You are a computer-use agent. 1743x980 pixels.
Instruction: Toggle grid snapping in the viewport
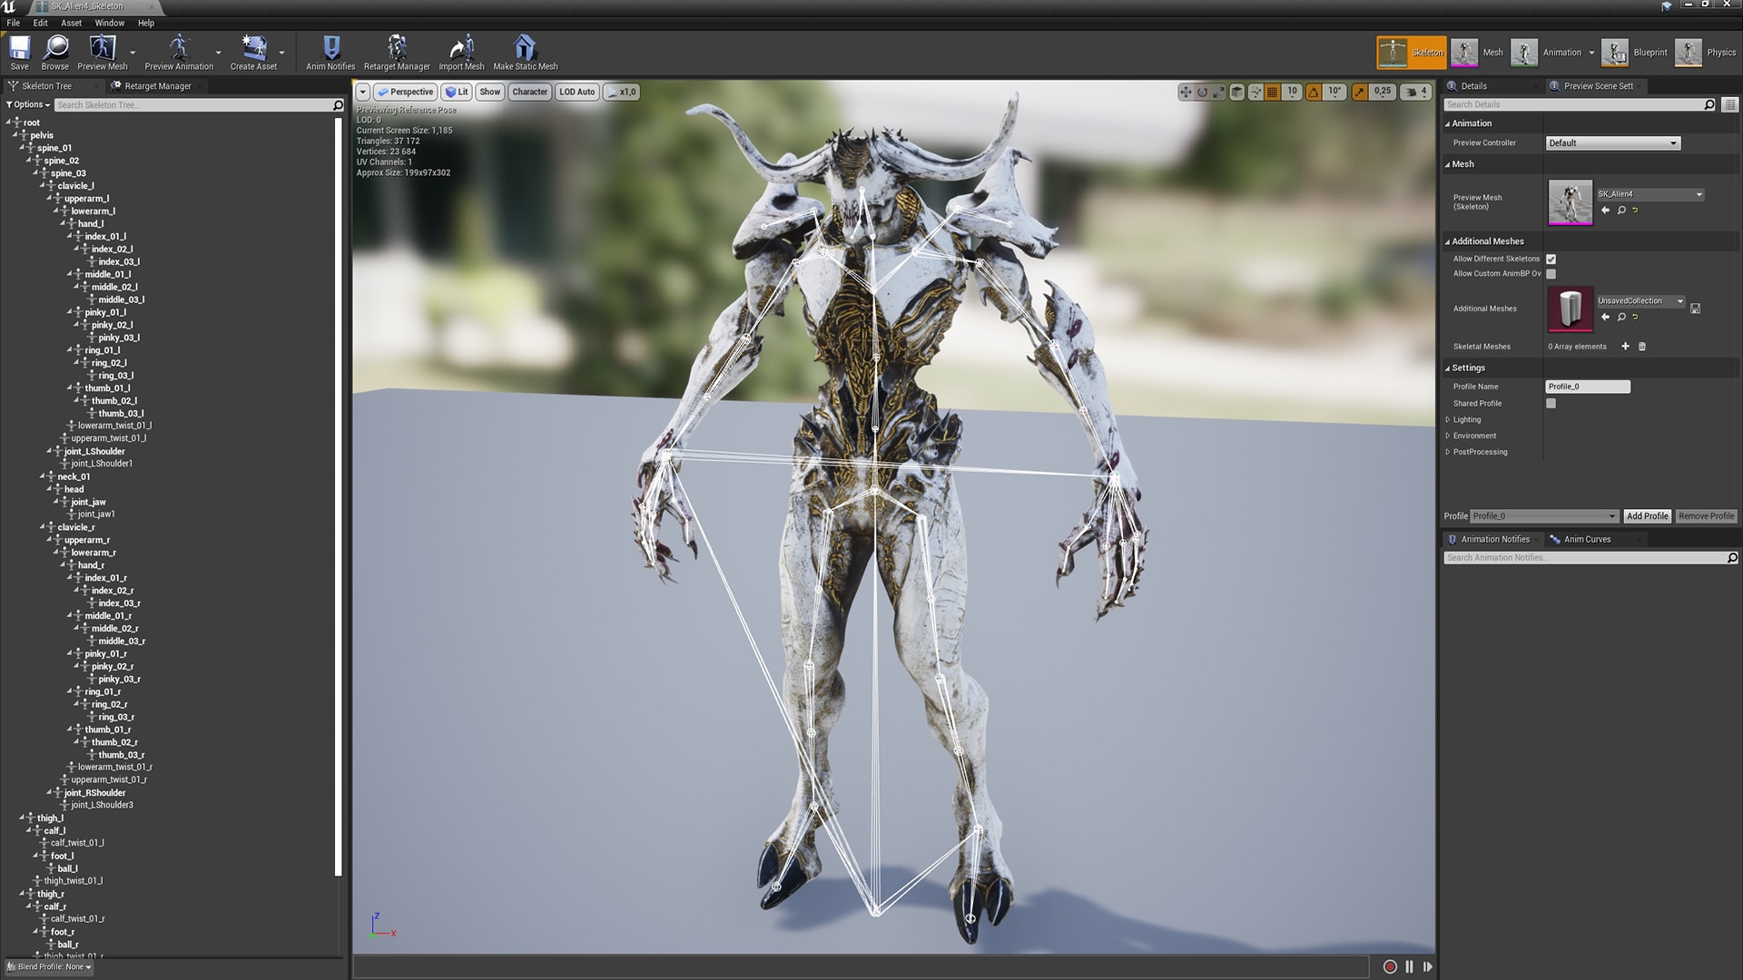(1272, 91)
